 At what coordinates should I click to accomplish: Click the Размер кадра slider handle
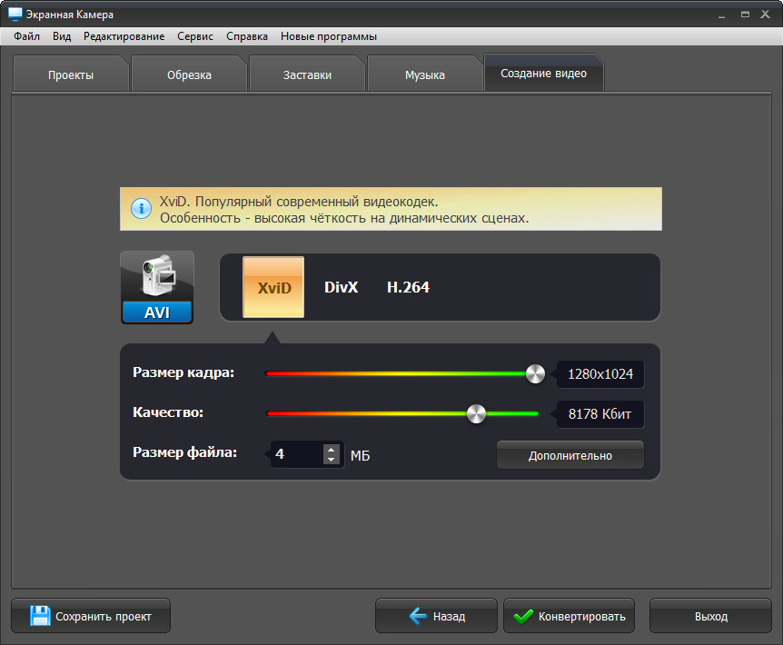click(535, 373)
